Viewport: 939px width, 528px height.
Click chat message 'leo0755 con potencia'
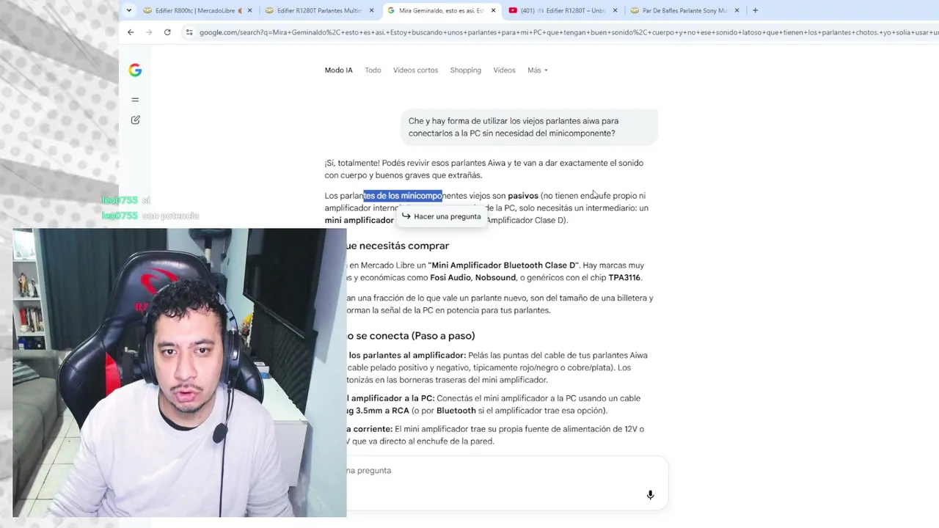pos(150,216)
